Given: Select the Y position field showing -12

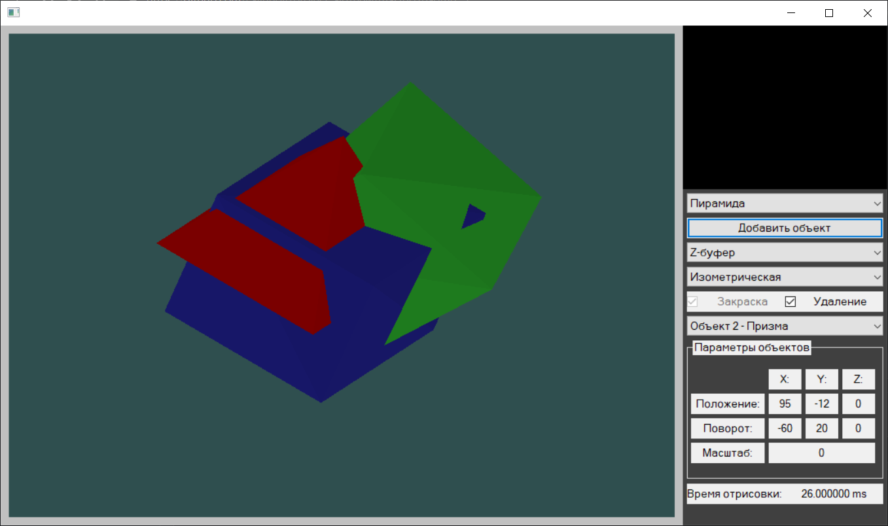Looking at the screenshot, I should 821,404.
